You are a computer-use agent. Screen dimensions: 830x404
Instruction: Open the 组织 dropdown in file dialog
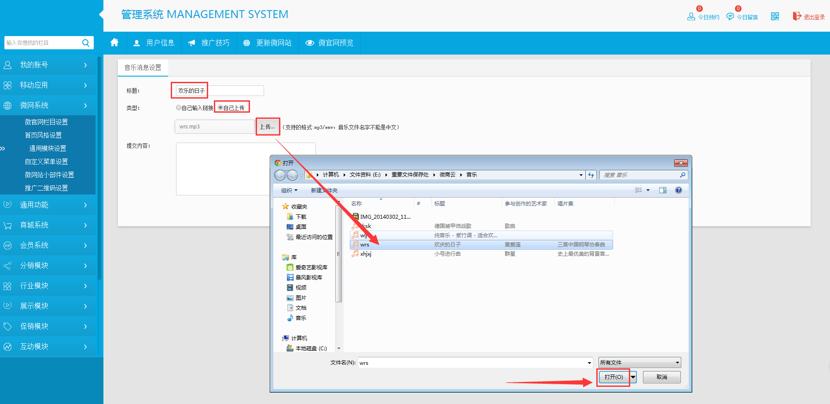click(x=289, y=190)
